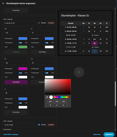
Task: Click inside the color saturation gradient area
Action: tap(58, 87)
